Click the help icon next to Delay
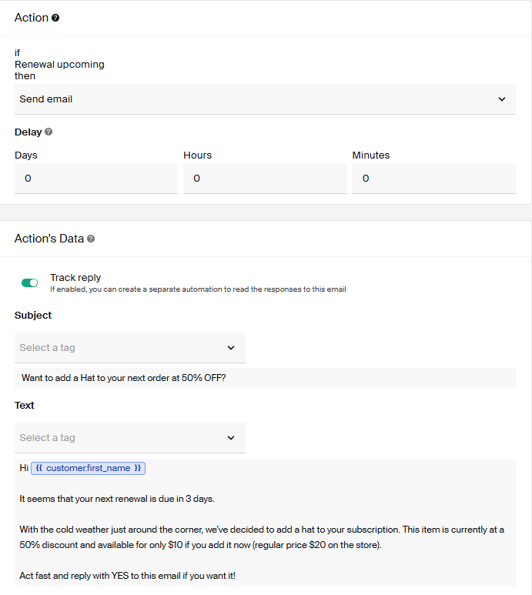Screen dimensions: 532x595 tap(49, 132)
